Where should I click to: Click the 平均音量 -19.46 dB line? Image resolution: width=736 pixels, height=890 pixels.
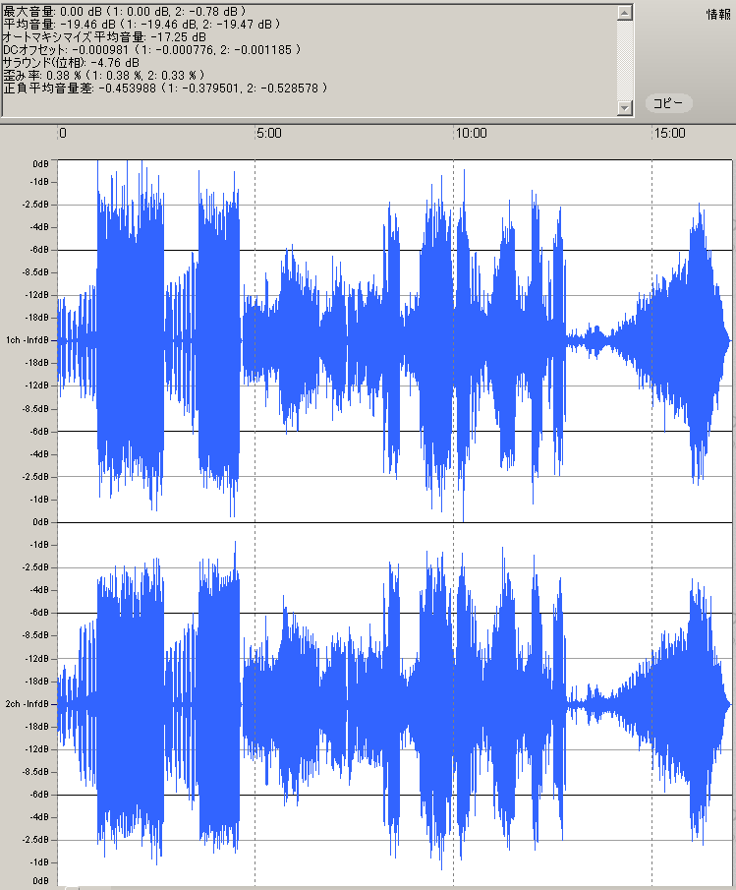(142, 25)
